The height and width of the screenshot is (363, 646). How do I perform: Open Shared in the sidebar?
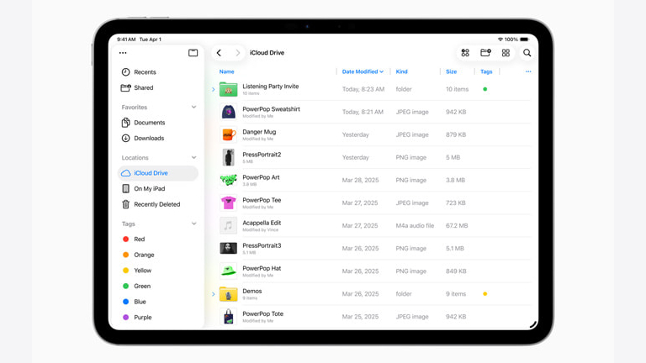(x=158, y=87)
